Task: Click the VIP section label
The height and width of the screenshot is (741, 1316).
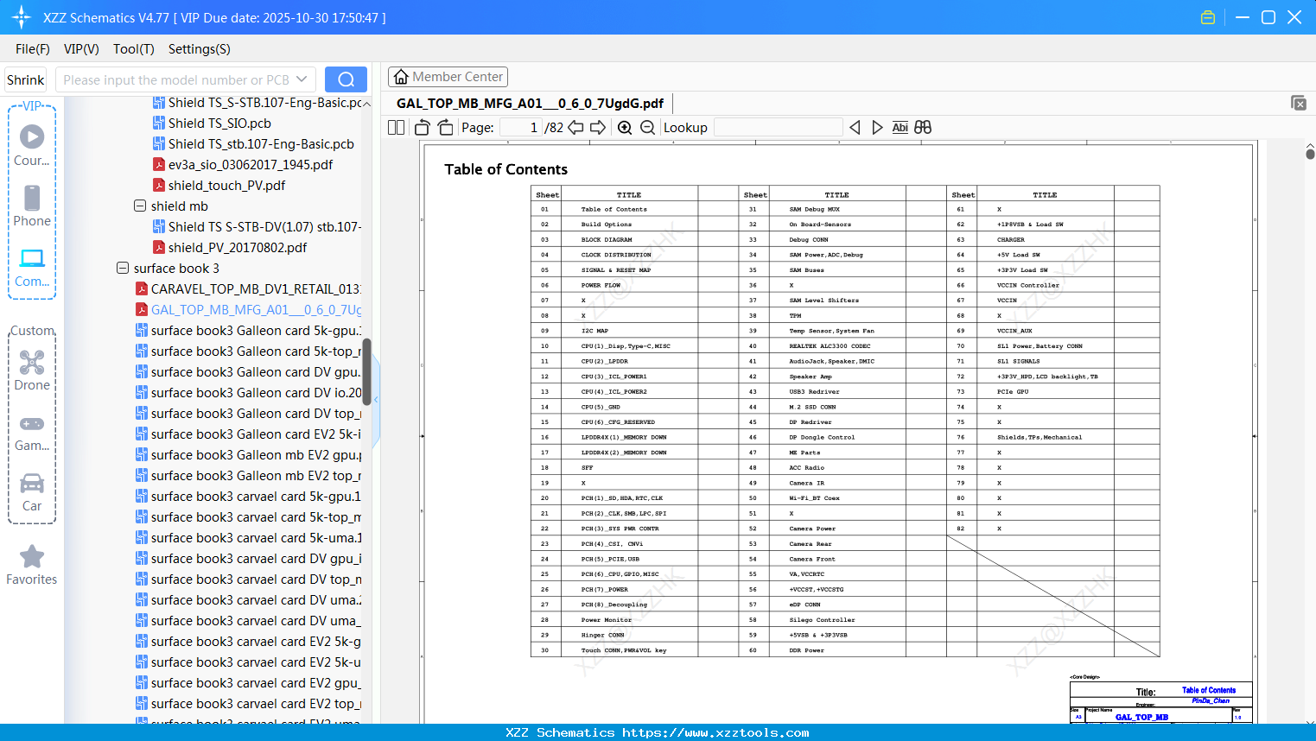Action: pos(32,105)
